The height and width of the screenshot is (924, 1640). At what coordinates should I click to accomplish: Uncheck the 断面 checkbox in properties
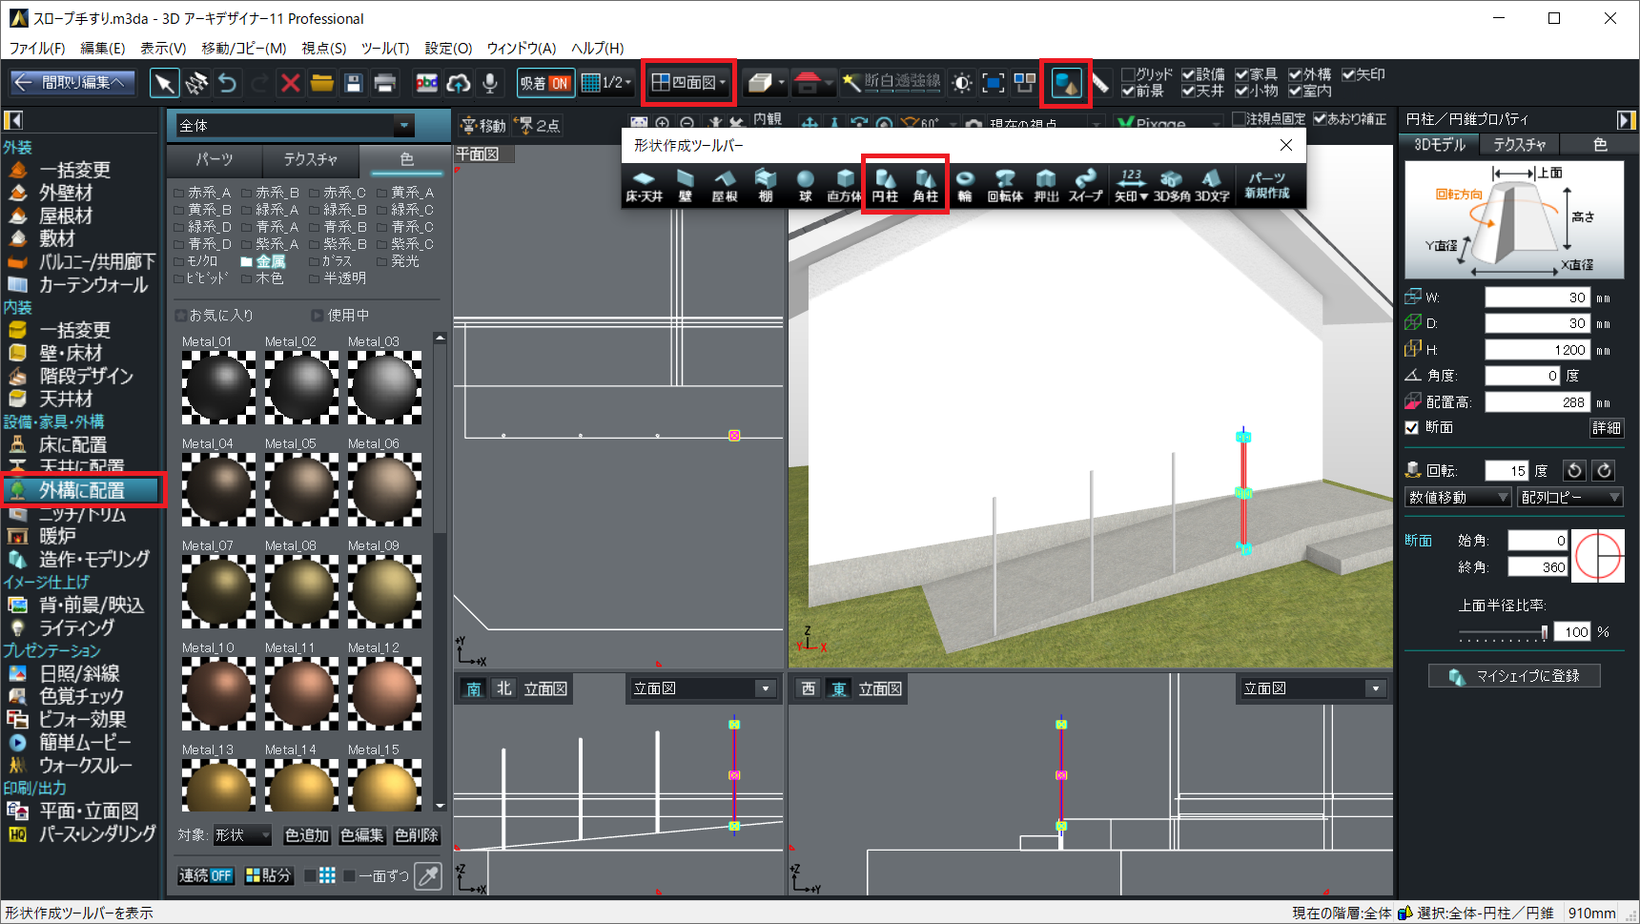point(1412,427)
